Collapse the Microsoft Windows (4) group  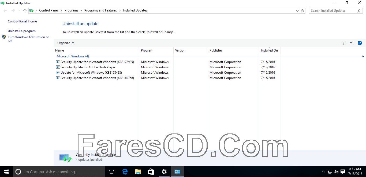click(x=363, y=56)
